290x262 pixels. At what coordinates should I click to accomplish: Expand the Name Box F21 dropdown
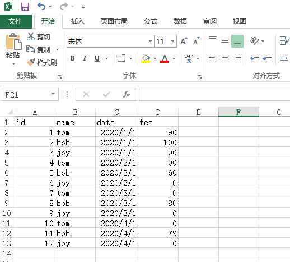pos(53,94)
